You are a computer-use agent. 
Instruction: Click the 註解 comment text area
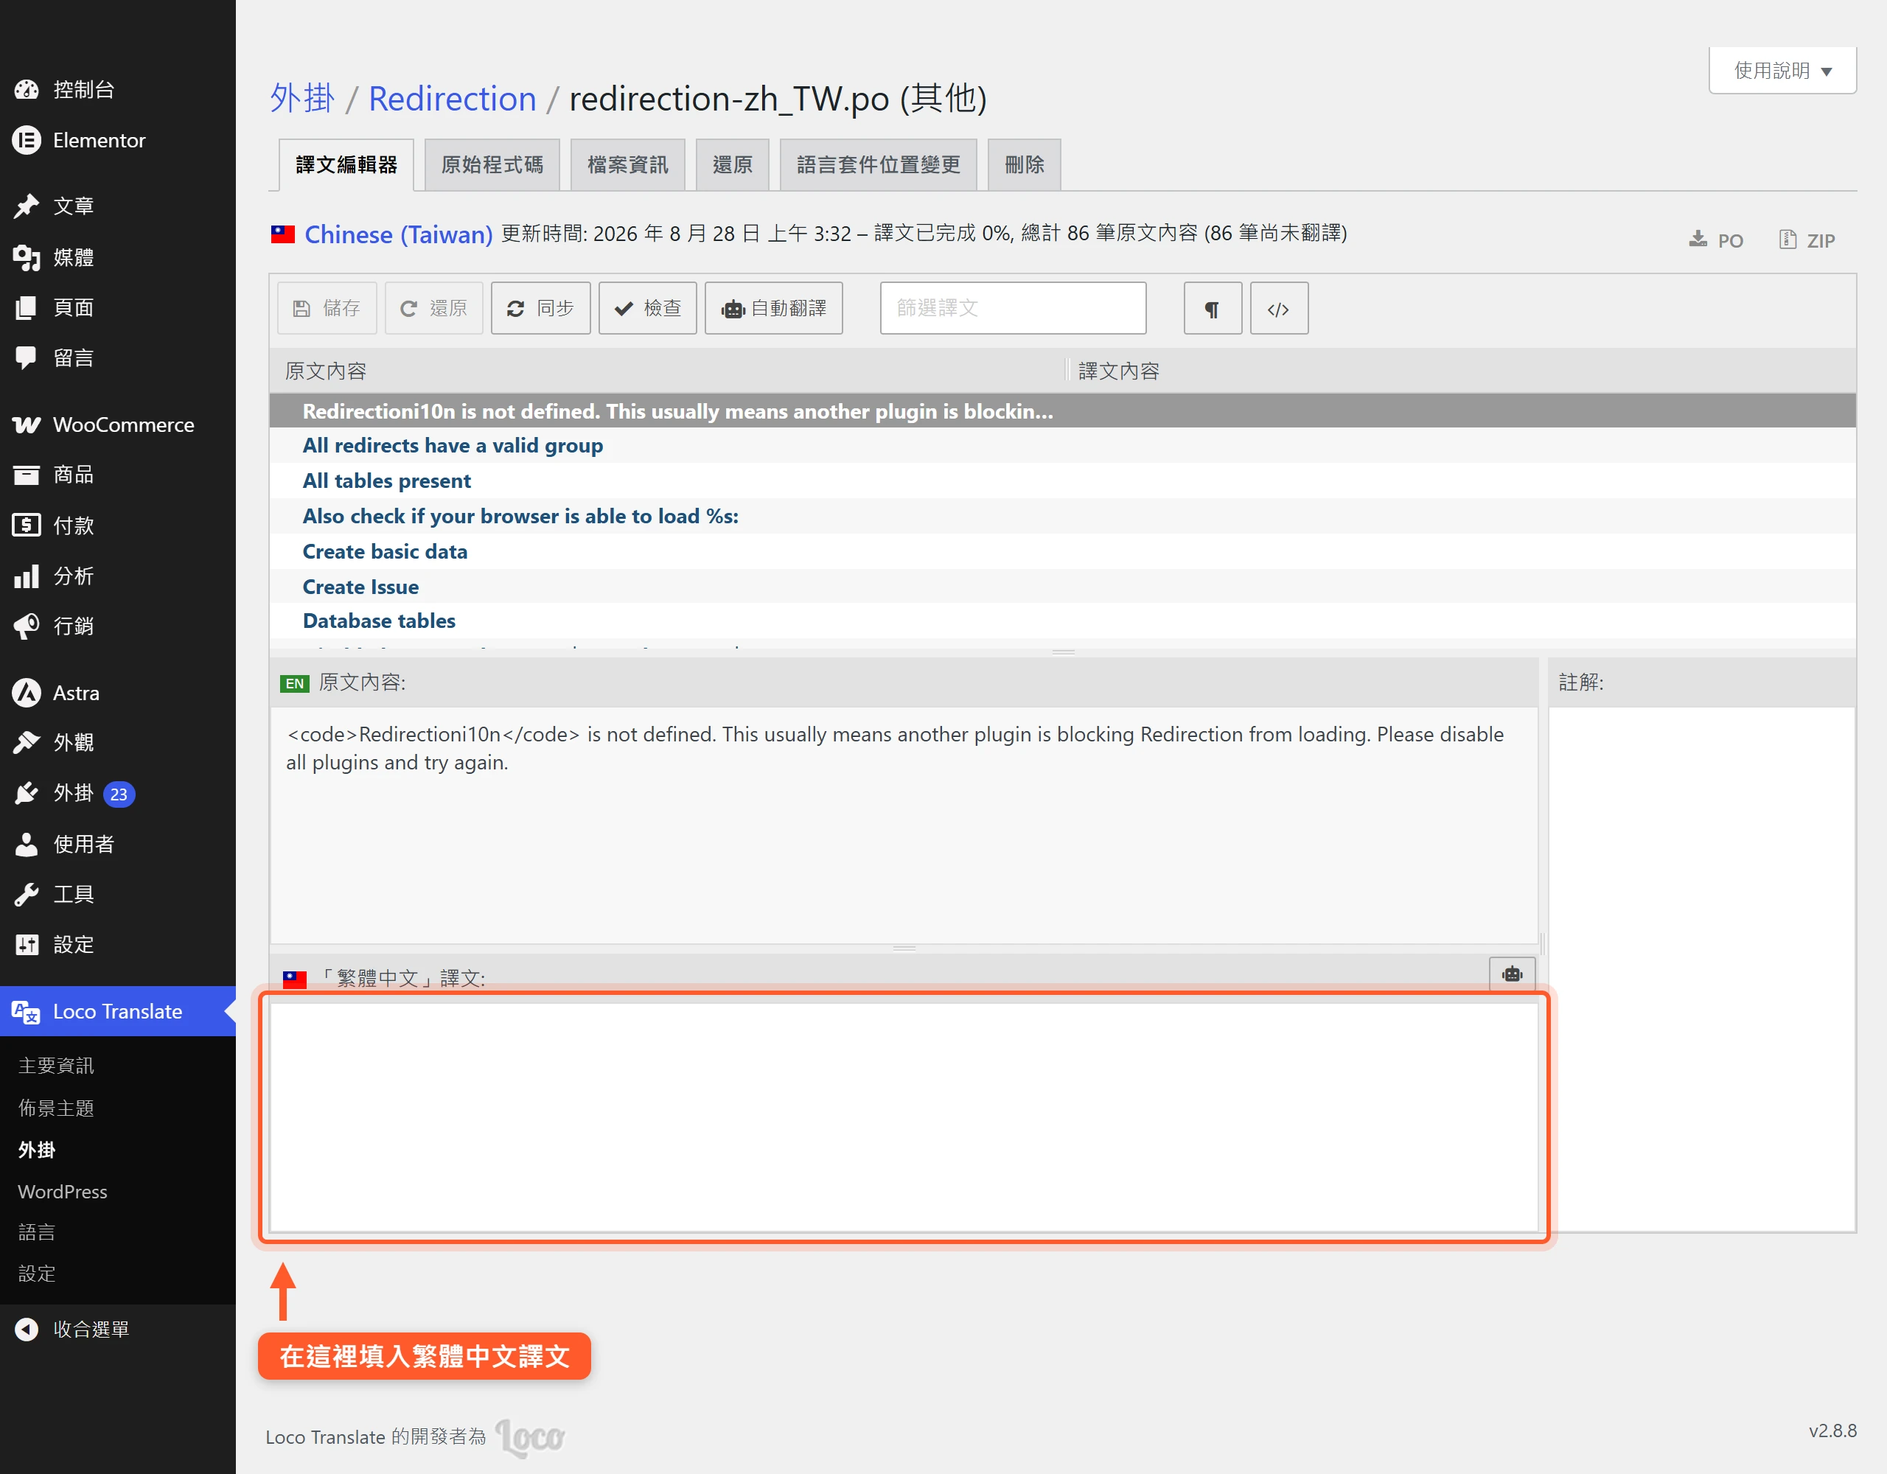(1701, 968)
